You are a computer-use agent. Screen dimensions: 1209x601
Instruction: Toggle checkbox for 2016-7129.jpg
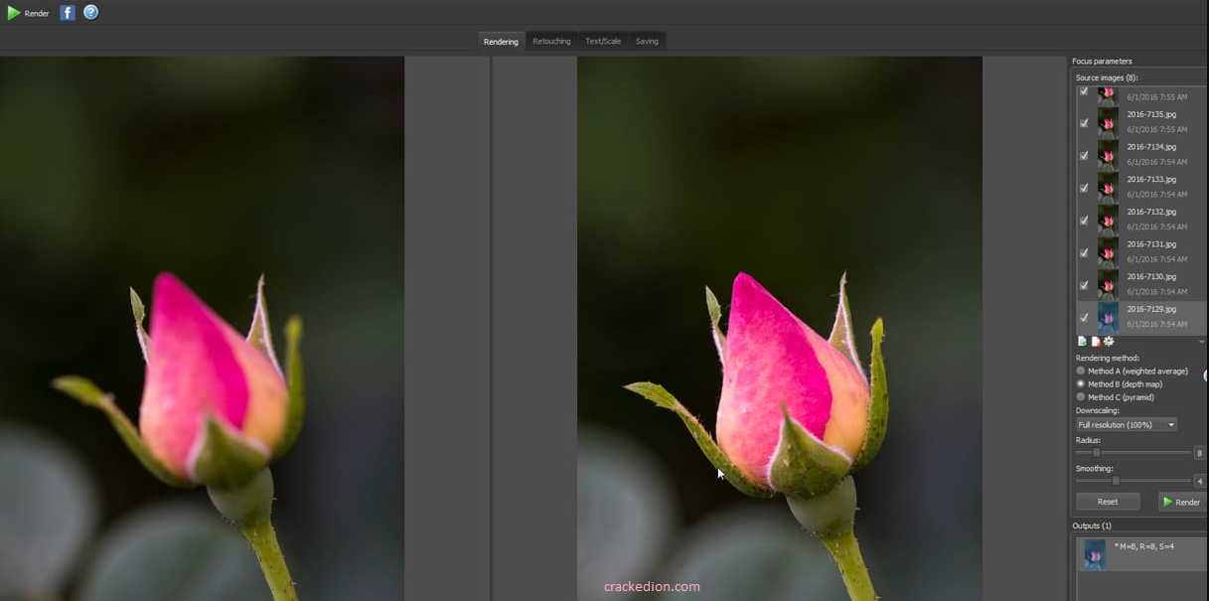1084,318
